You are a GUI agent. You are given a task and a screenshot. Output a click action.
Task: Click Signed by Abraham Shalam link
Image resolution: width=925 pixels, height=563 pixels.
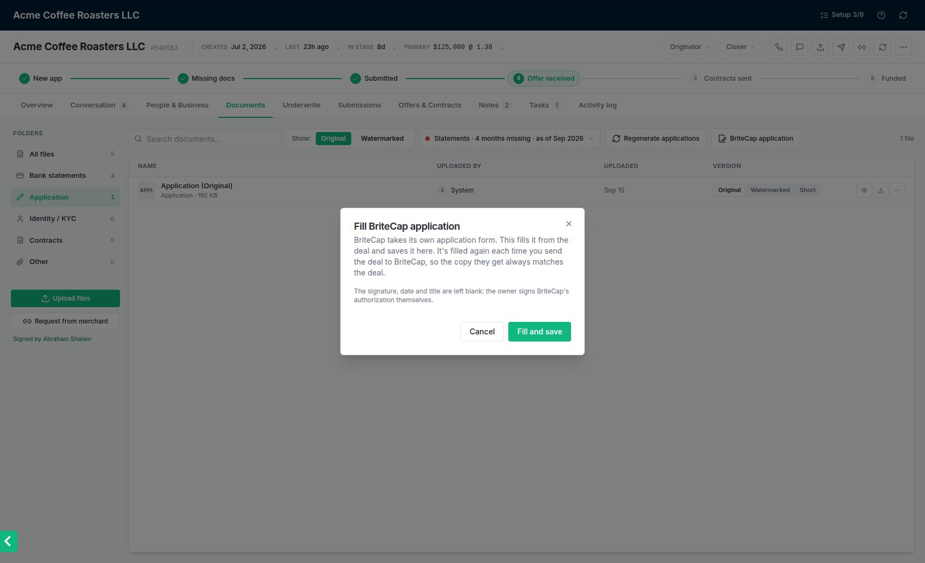(52, 339)
